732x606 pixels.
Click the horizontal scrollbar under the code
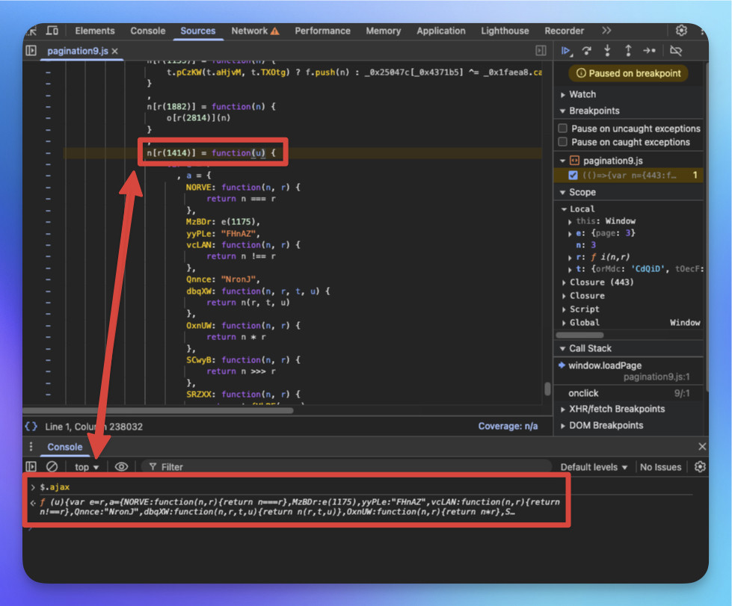click(x=159, y=410)
